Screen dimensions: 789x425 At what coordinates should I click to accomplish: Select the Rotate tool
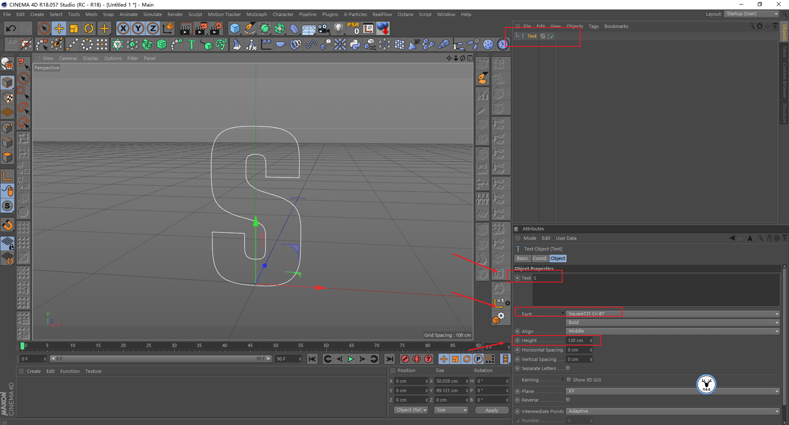pos(89,28)
